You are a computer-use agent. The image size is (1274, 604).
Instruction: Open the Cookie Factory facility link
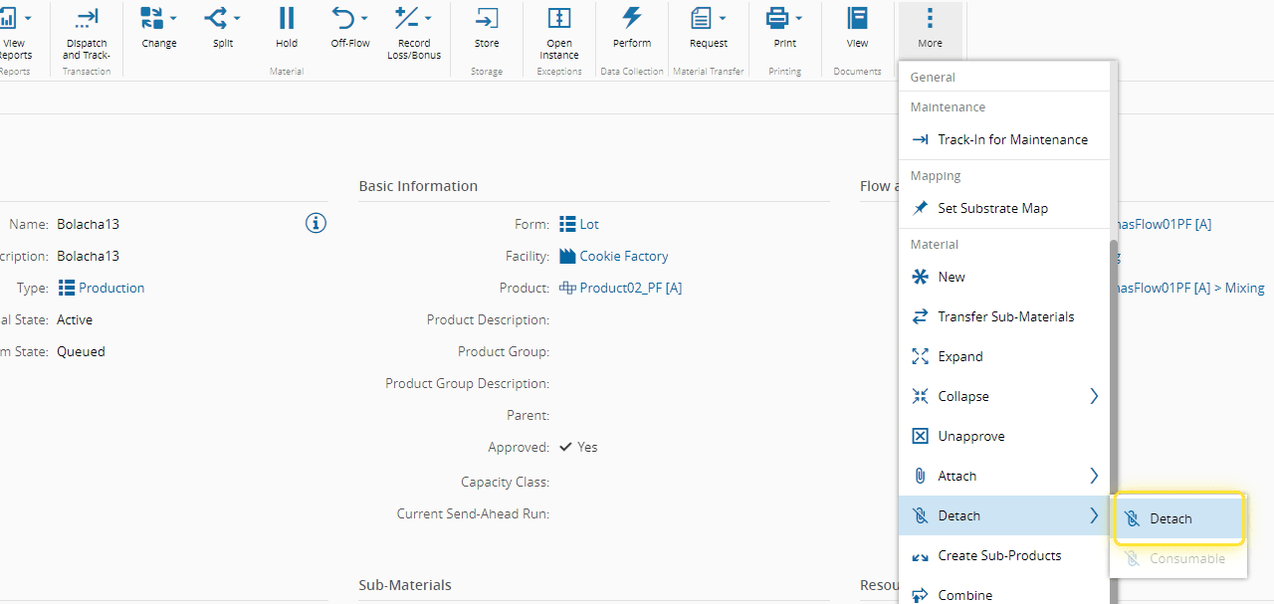point(623,256)
